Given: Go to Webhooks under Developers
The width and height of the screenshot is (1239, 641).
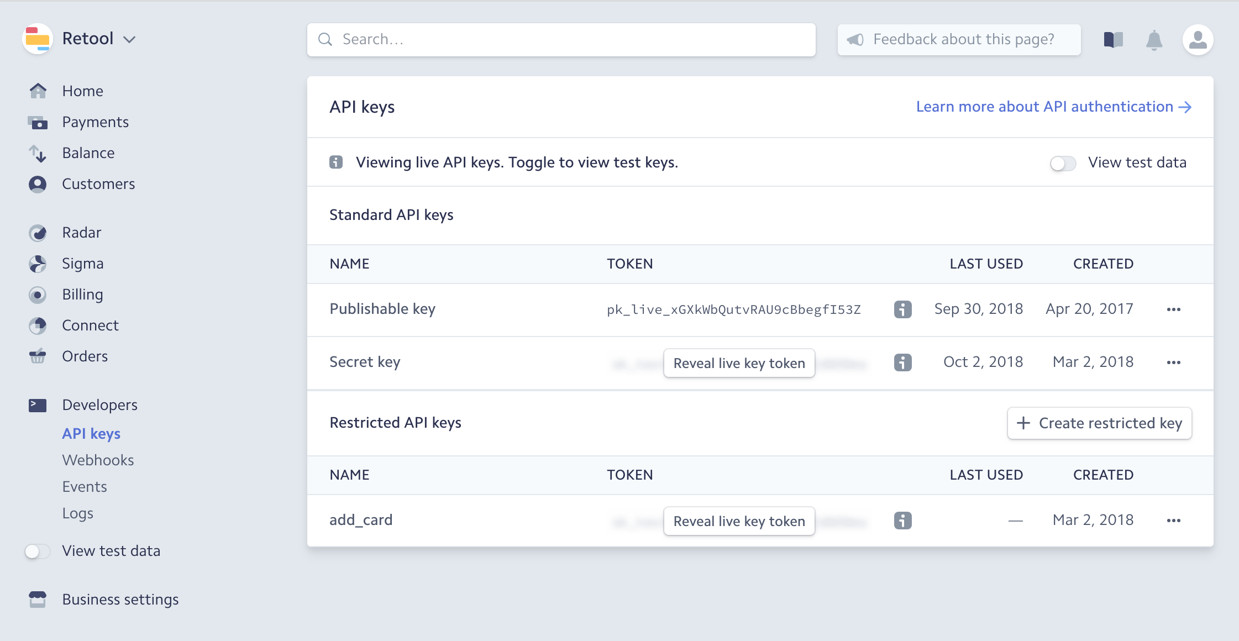Looking at the screenshot, I should pyautogui.click(x=98, y=460).
